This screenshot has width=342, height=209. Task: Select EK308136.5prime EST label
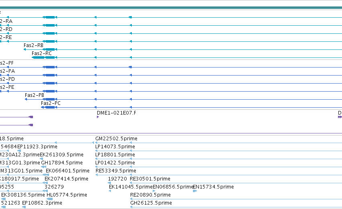click(23, 195)
